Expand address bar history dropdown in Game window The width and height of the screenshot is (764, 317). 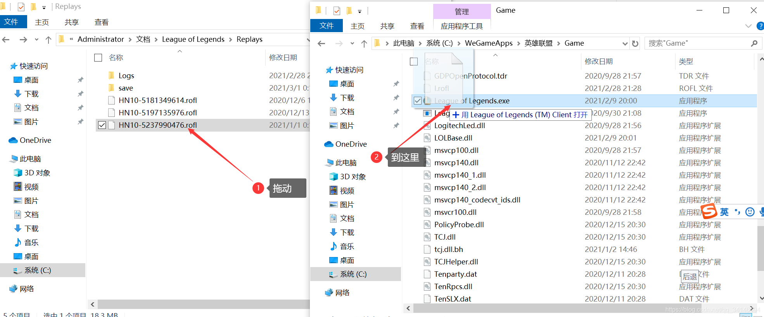coord(625,43)
